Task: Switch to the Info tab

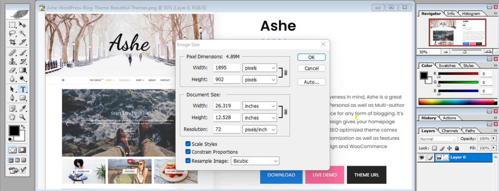Action: pos(451,13)
